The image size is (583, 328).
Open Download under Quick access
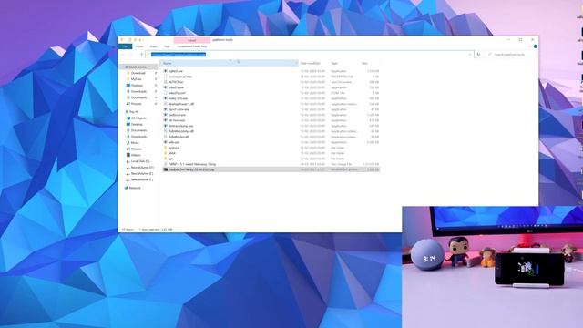(x=138, y=73)
